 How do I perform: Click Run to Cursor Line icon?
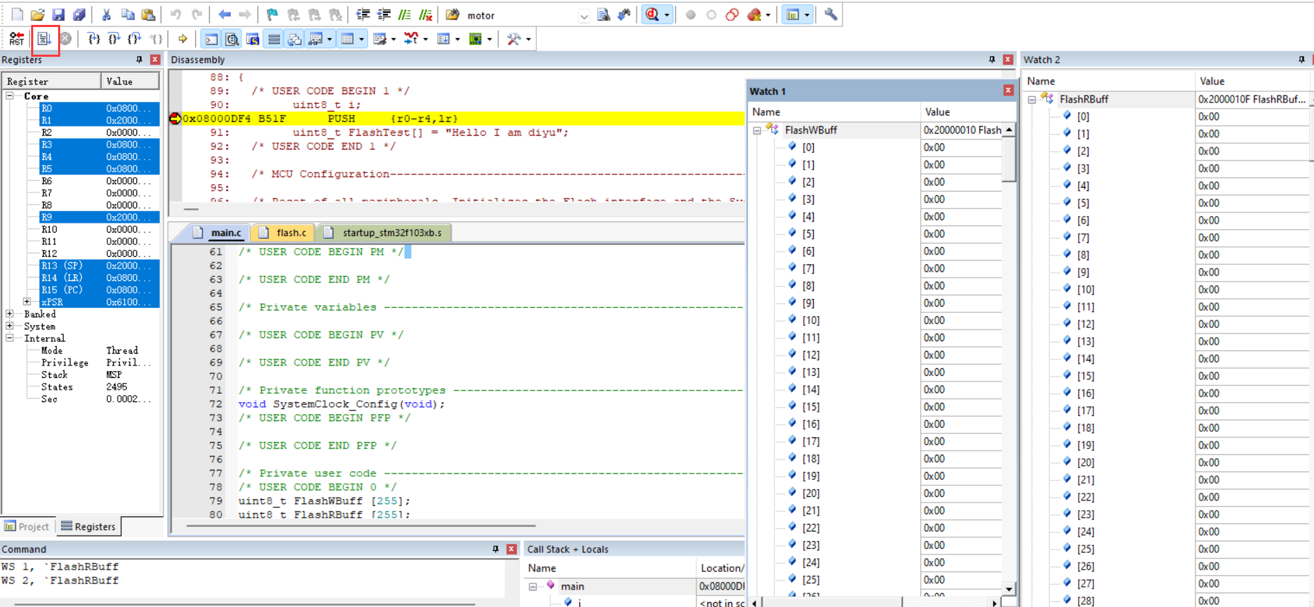[156, 39]
